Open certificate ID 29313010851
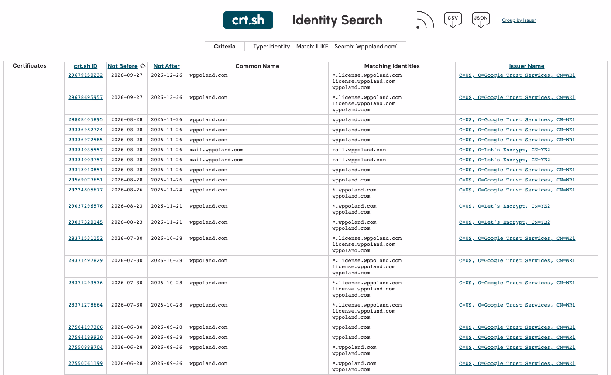 point(86,170)
